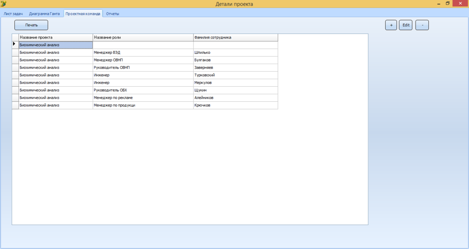Remove the record with the - button
Viewport: 469px width, 249px height.
pos(422,25)
